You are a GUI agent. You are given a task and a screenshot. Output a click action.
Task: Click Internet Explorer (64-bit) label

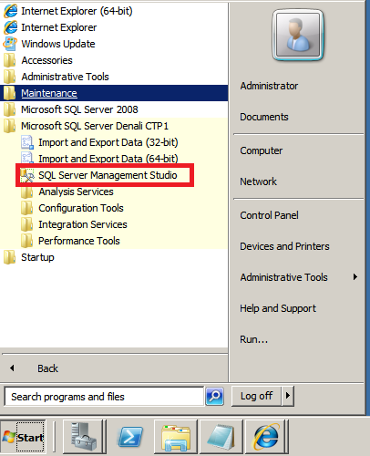(77, 11)
